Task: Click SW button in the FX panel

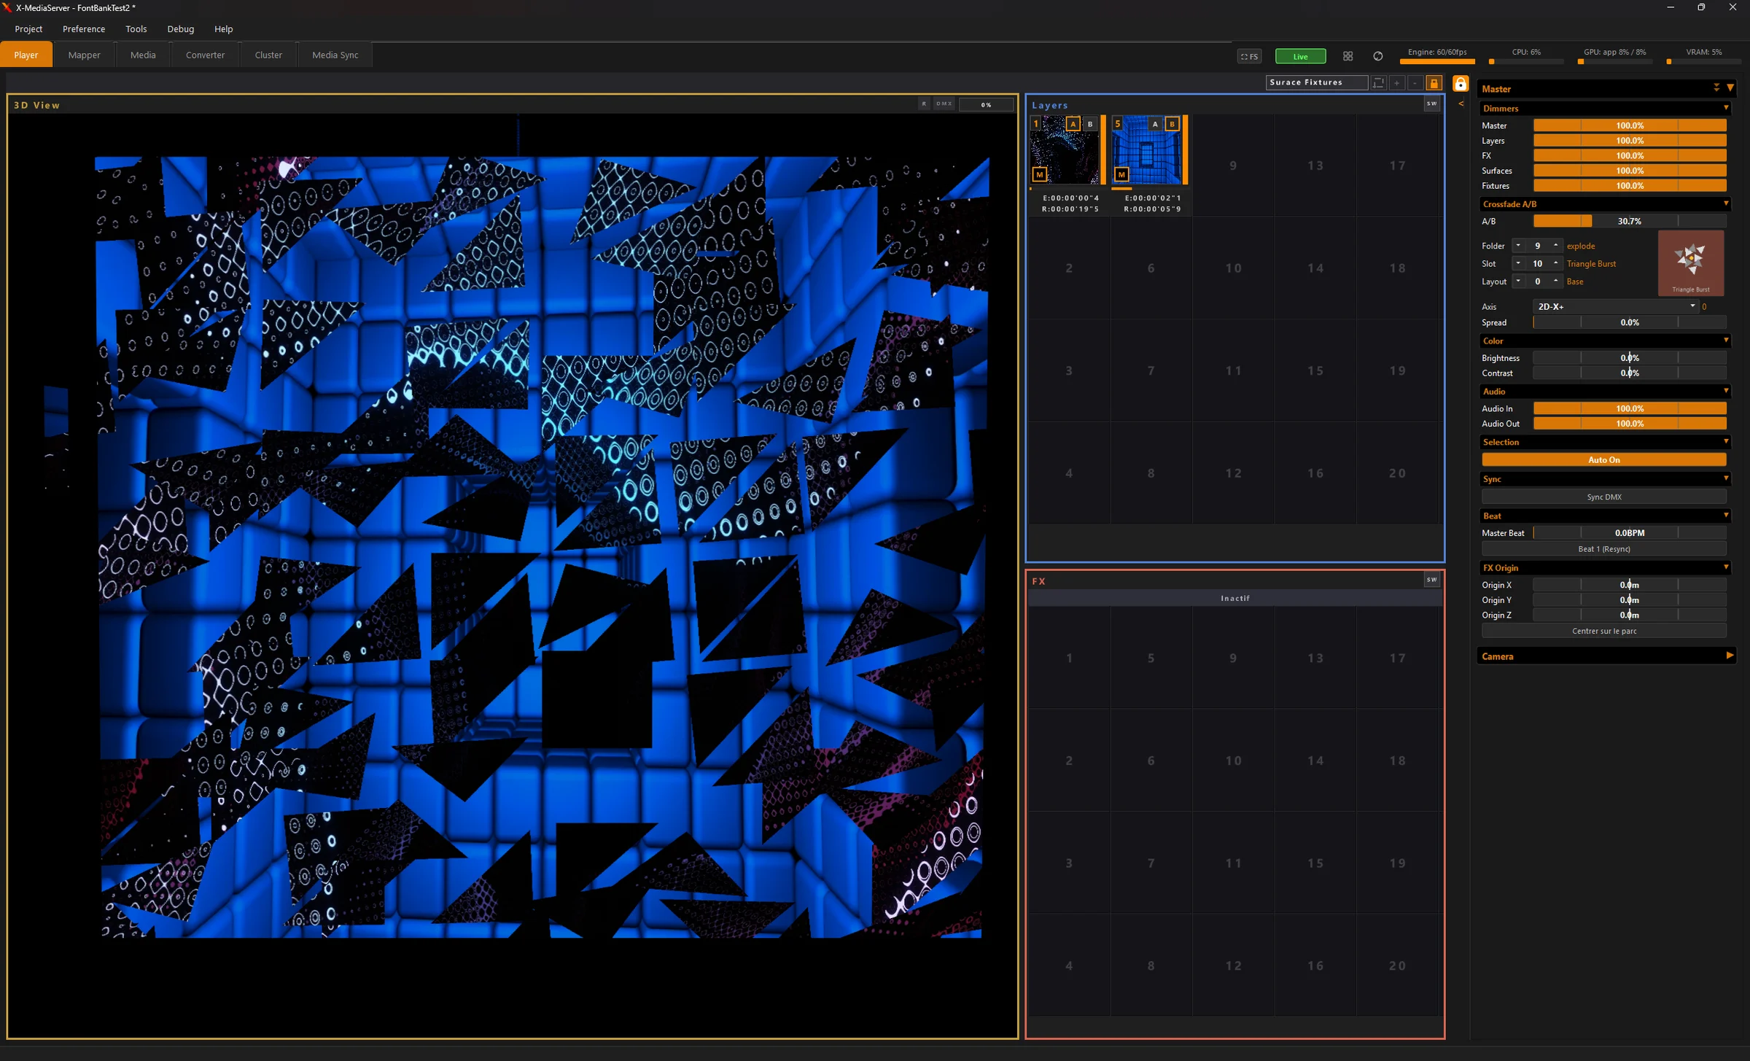Action: coord(1432,580)
